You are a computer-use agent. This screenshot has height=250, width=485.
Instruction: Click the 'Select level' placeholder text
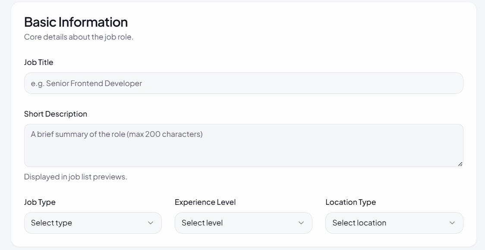point(202,223)
